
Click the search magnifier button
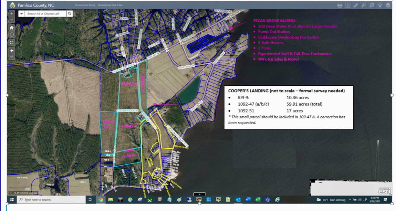tap(70, 13)
